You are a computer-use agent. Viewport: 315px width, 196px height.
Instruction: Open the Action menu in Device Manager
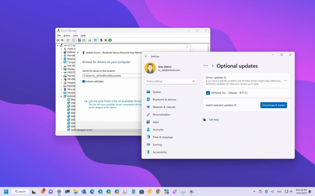(x=67, y=35)
